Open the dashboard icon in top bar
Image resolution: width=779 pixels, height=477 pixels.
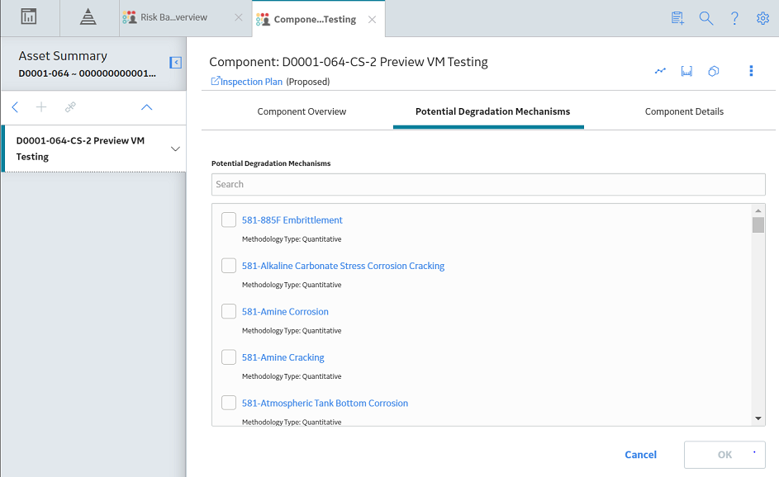point(29,17)
